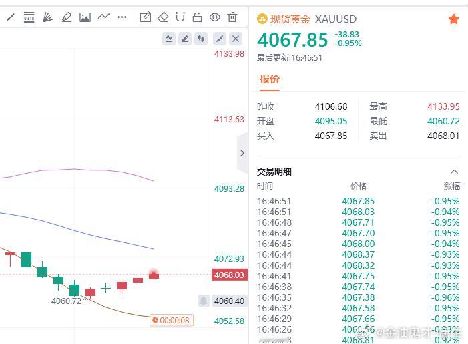The image size is (468, 344).
Task: Insert an image onto the chart
Action: tap(85, 17)
